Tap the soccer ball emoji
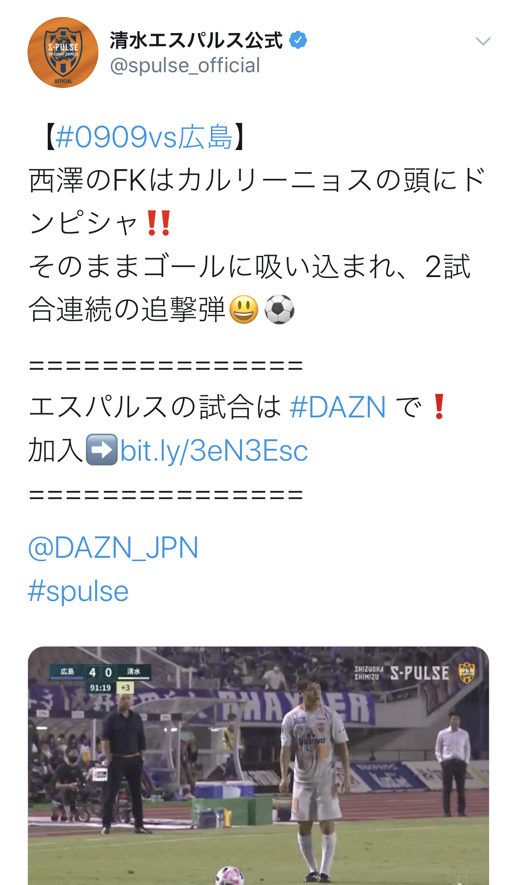Viewport: 517px width, 885px height. point(279,309)
